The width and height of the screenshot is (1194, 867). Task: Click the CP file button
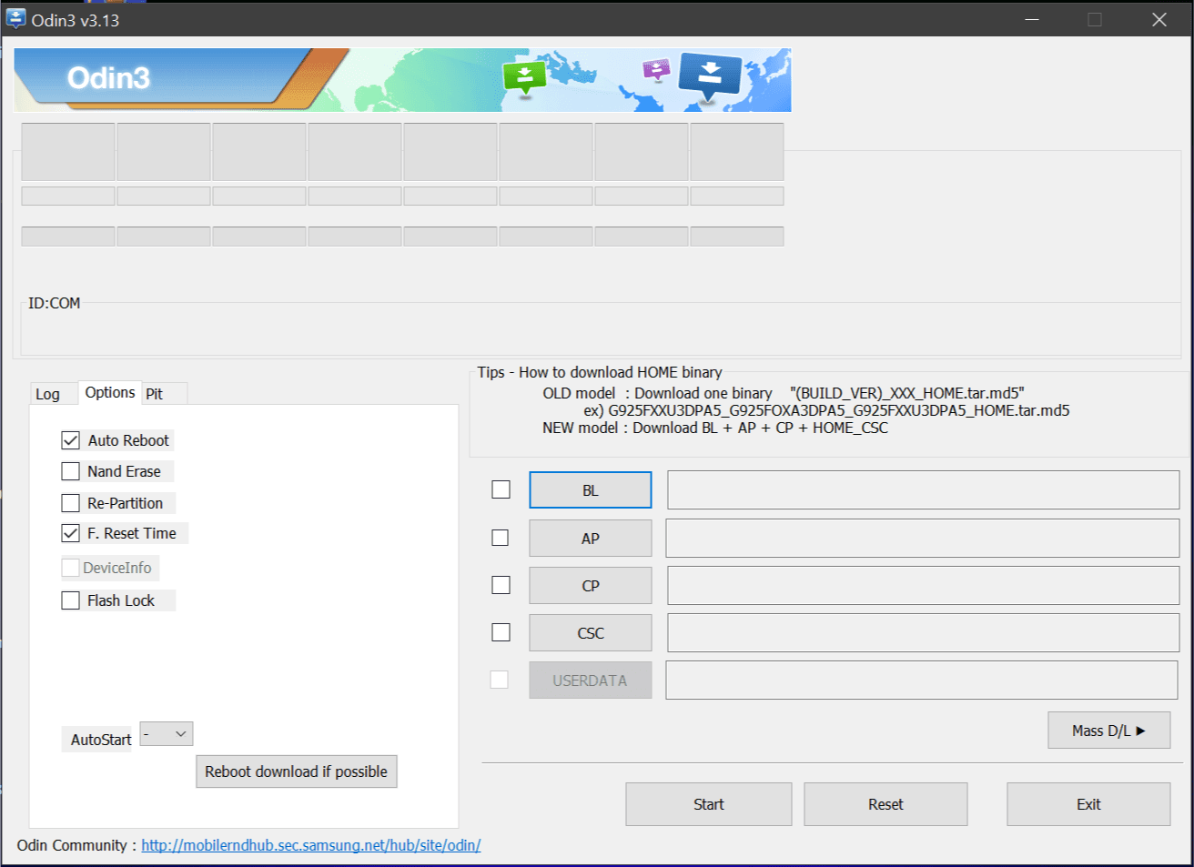pyautogui.click(x=591, y=586)
